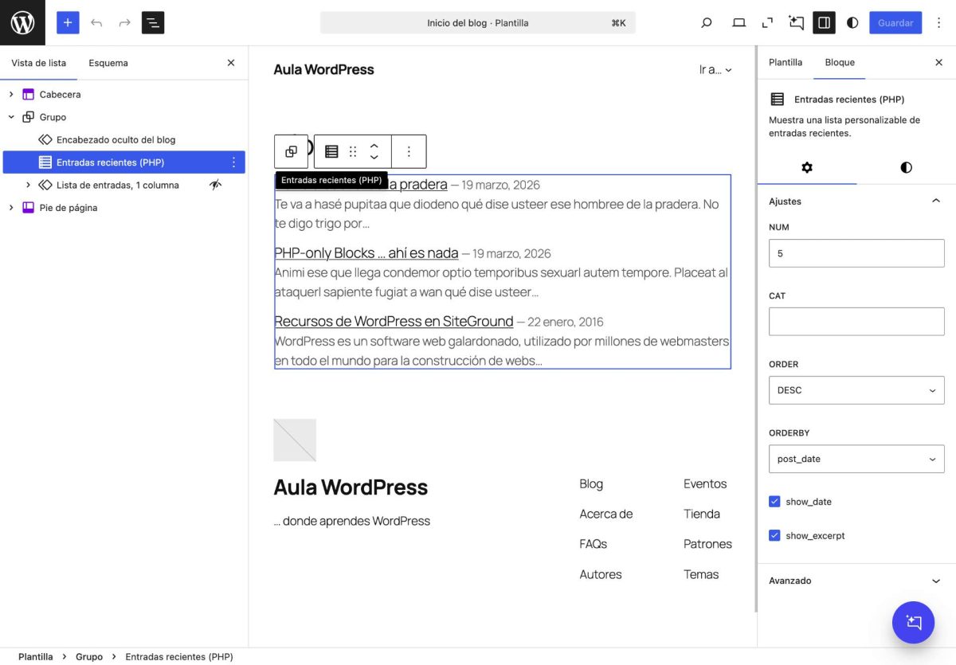Enable the show_date checkbox

774,501
